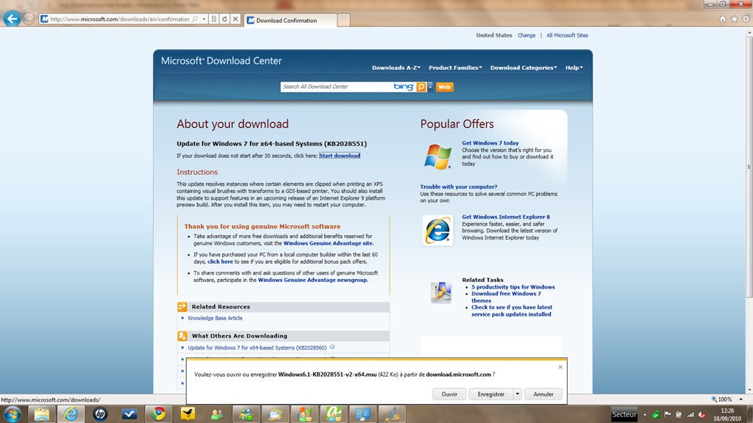Click the Internet Explorer 8 logo image
The width and height of the screenshot is (753, 423).
pyautogui.click(x=438, y=231)
